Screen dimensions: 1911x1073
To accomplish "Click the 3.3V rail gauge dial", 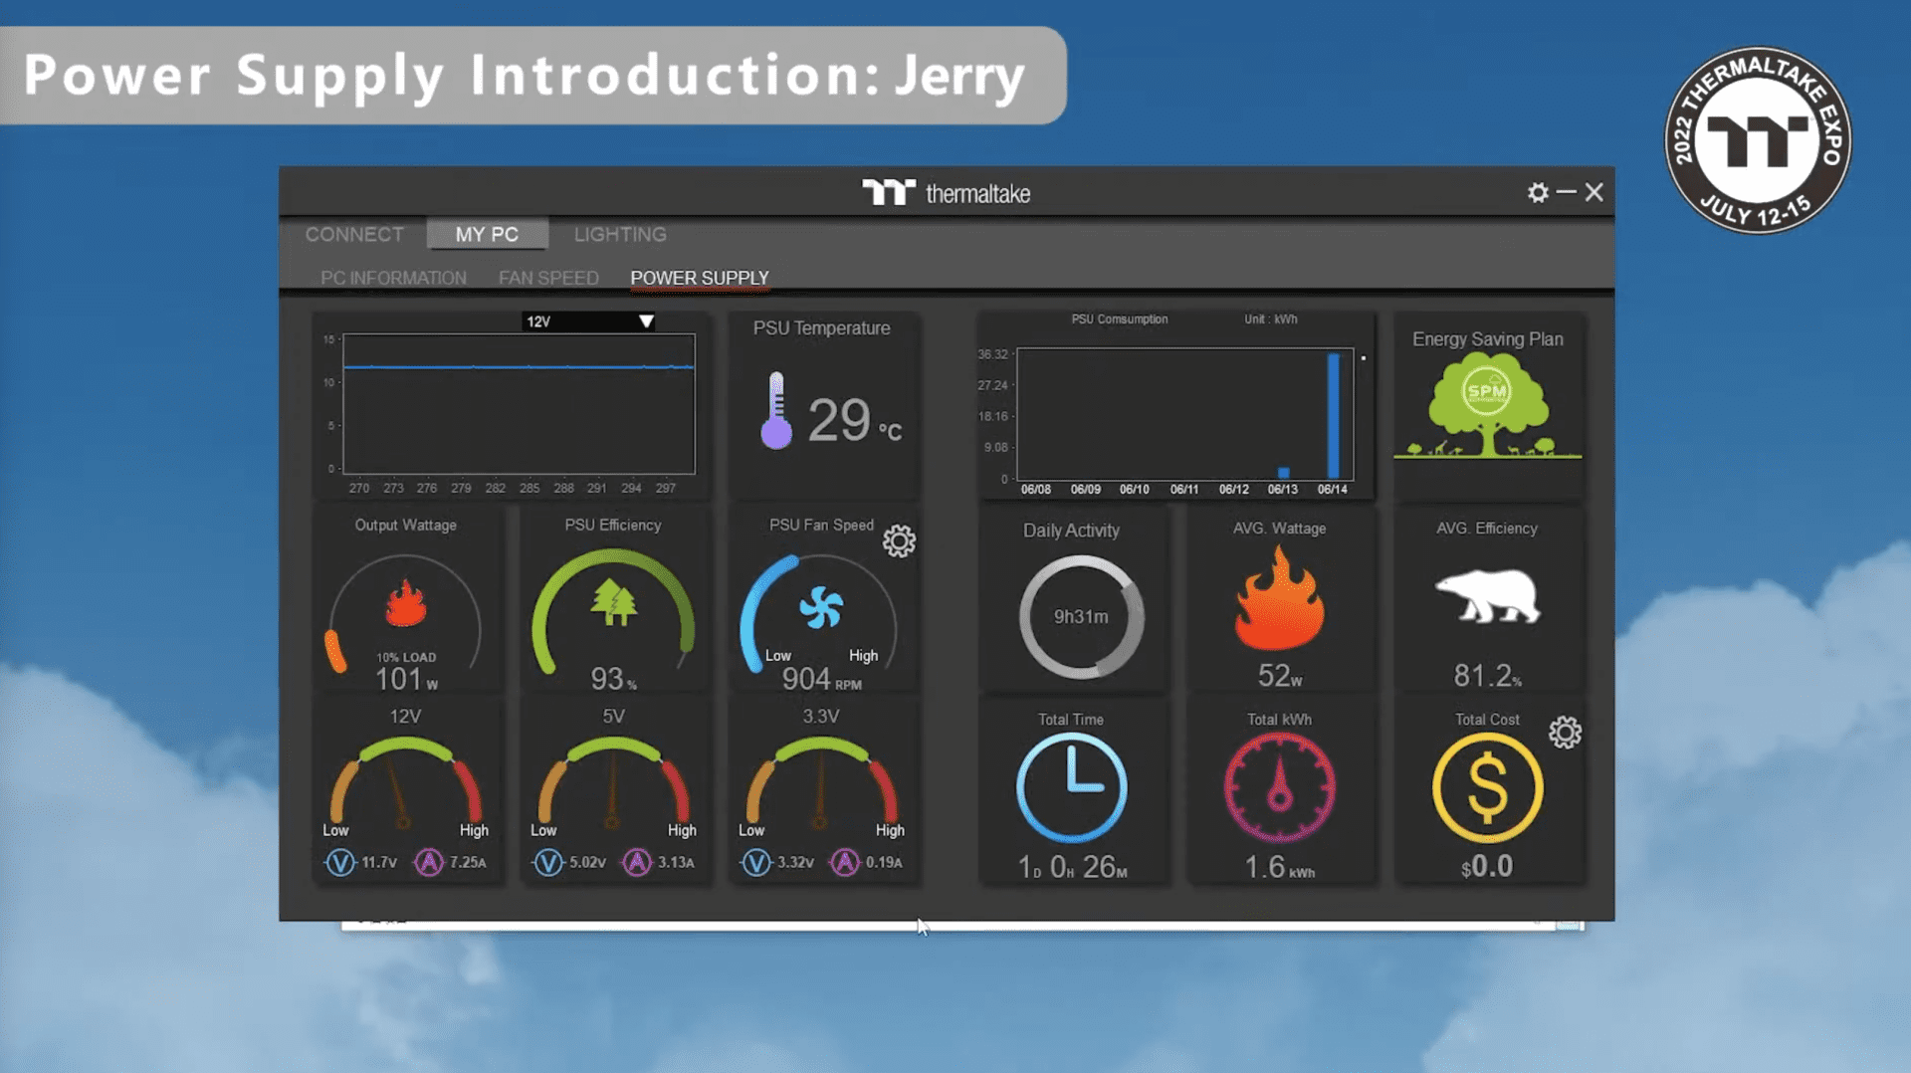I will point(821,781).
